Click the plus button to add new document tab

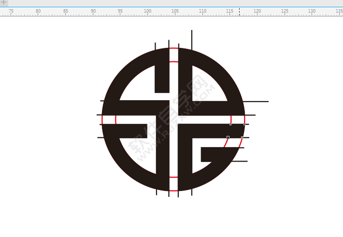pos(4,3)
